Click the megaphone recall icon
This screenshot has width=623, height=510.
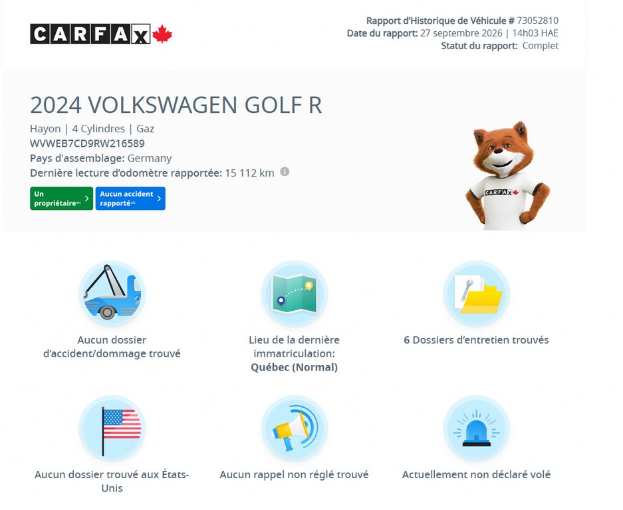tap(295, 428)
